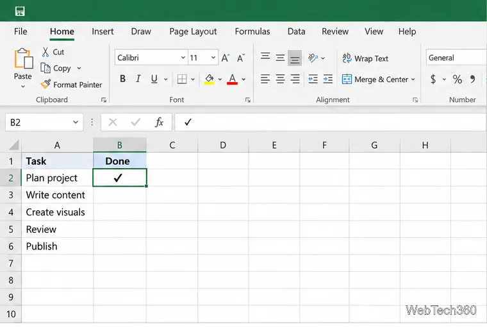Open the File menu
This screenshot has height=327, width=487.
tap(21, 31)
